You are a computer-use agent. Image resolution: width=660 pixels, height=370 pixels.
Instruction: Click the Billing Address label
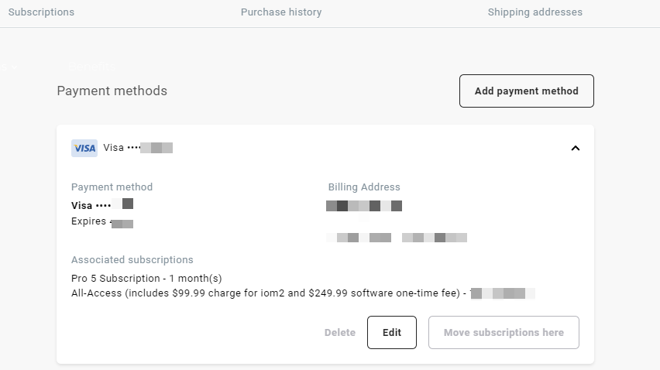click(x=364, y=187)
